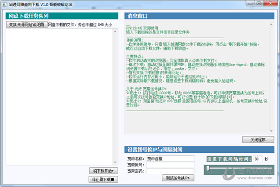The image size is (280, 187).
Task: Click the 使用说明: text in message window
Action: (x=134, y=40)
